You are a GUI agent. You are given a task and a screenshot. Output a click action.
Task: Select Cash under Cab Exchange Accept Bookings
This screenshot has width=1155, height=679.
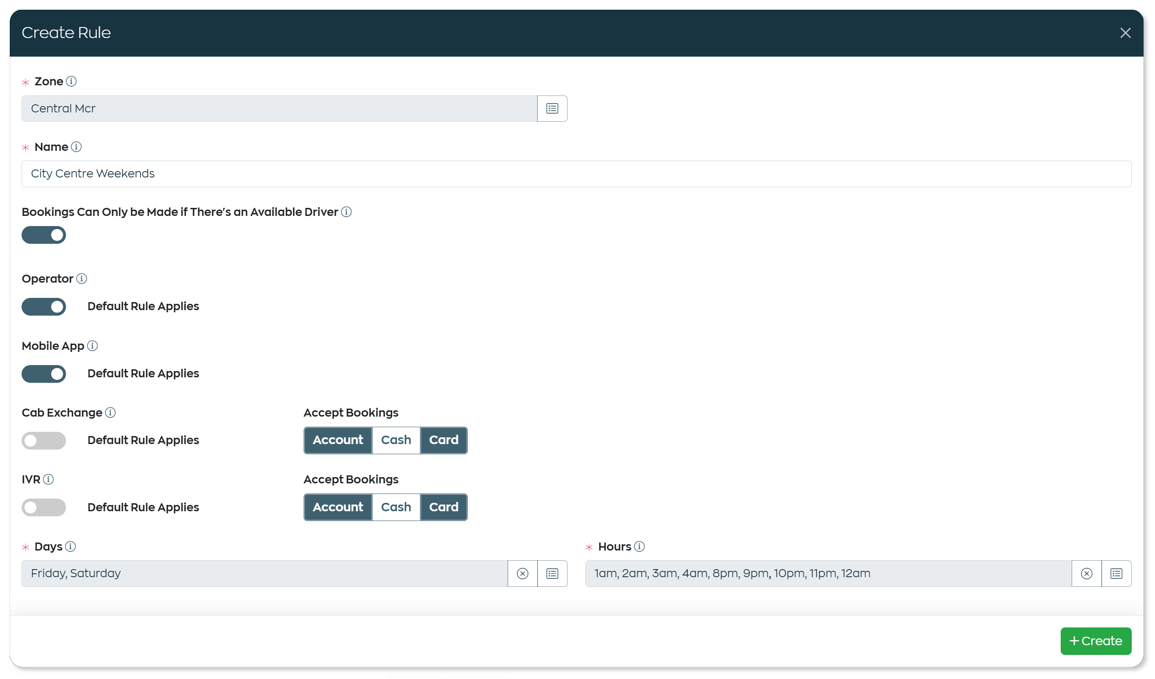click(x=396, y=440)
